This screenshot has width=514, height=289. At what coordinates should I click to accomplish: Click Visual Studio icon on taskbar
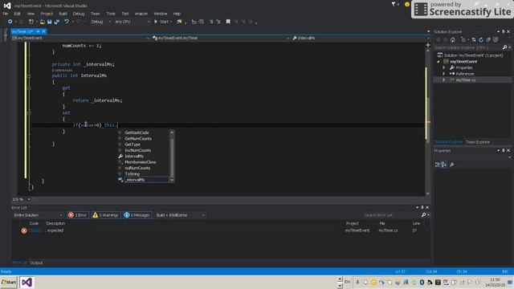(27, 282)
